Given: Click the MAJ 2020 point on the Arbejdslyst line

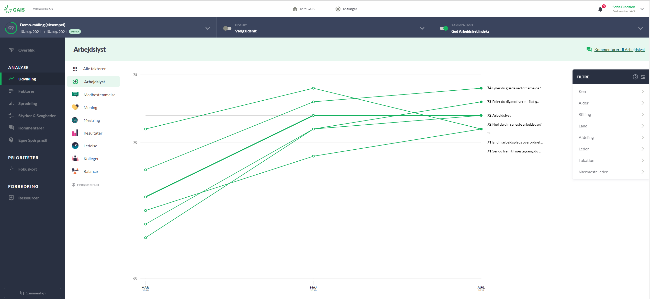Looking at the screenshot, I should click(313, 115).
